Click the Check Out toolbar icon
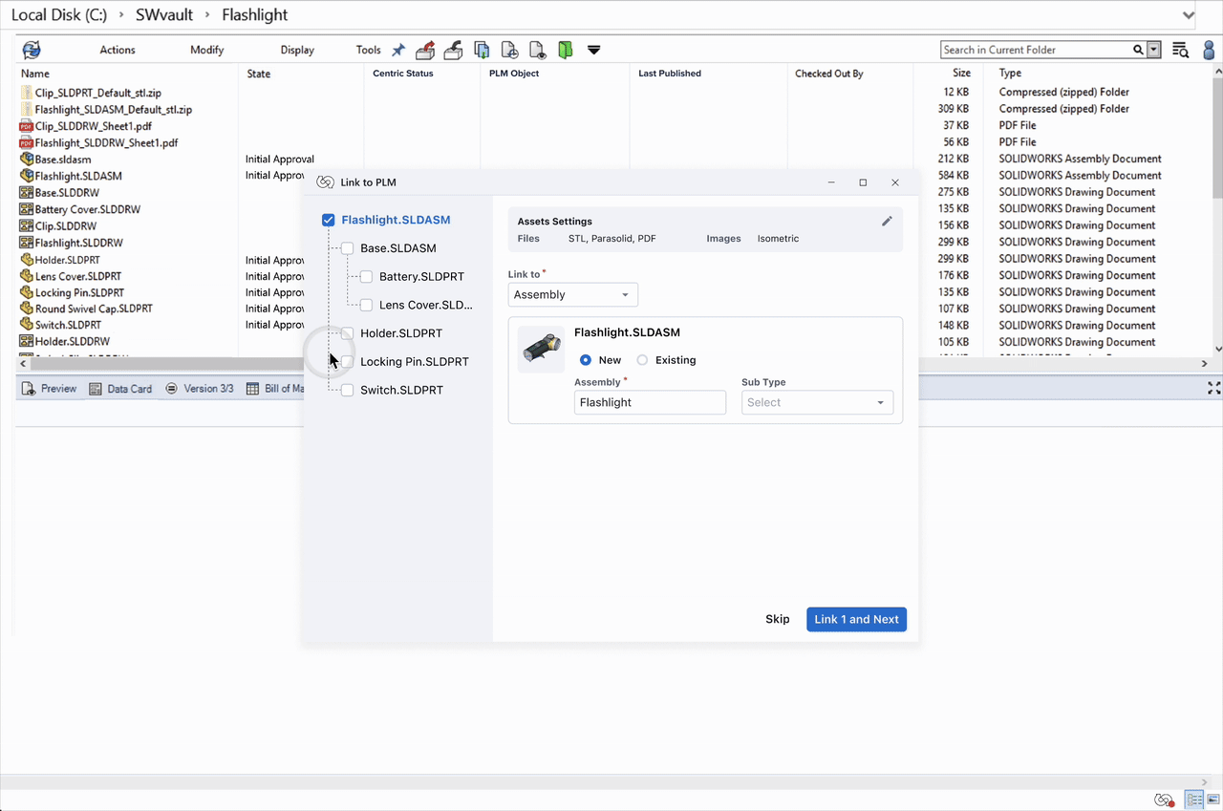The width and height of the screenshot is (1223, 811). 425,50
